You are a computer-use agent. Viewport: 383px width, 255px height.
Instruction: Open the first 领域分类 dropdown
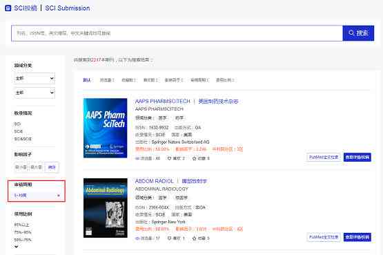pyautogui.click(x=35, y=78)
